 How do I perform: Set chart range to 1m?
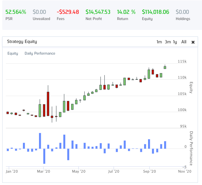coord(159,42)
